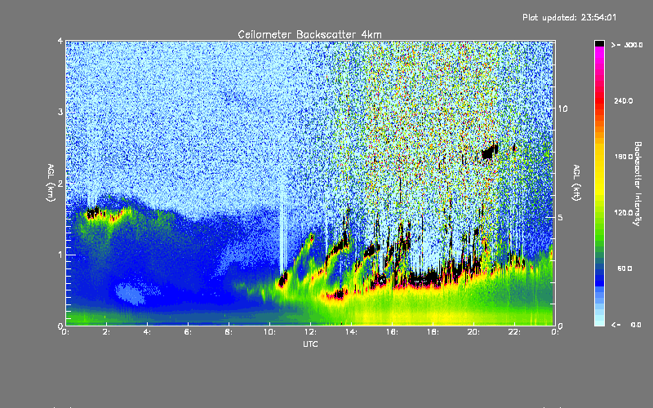Click the '22:' tick on the UTC axis
The width and height of the screenshot is (653, 408).
pos(514,332)
